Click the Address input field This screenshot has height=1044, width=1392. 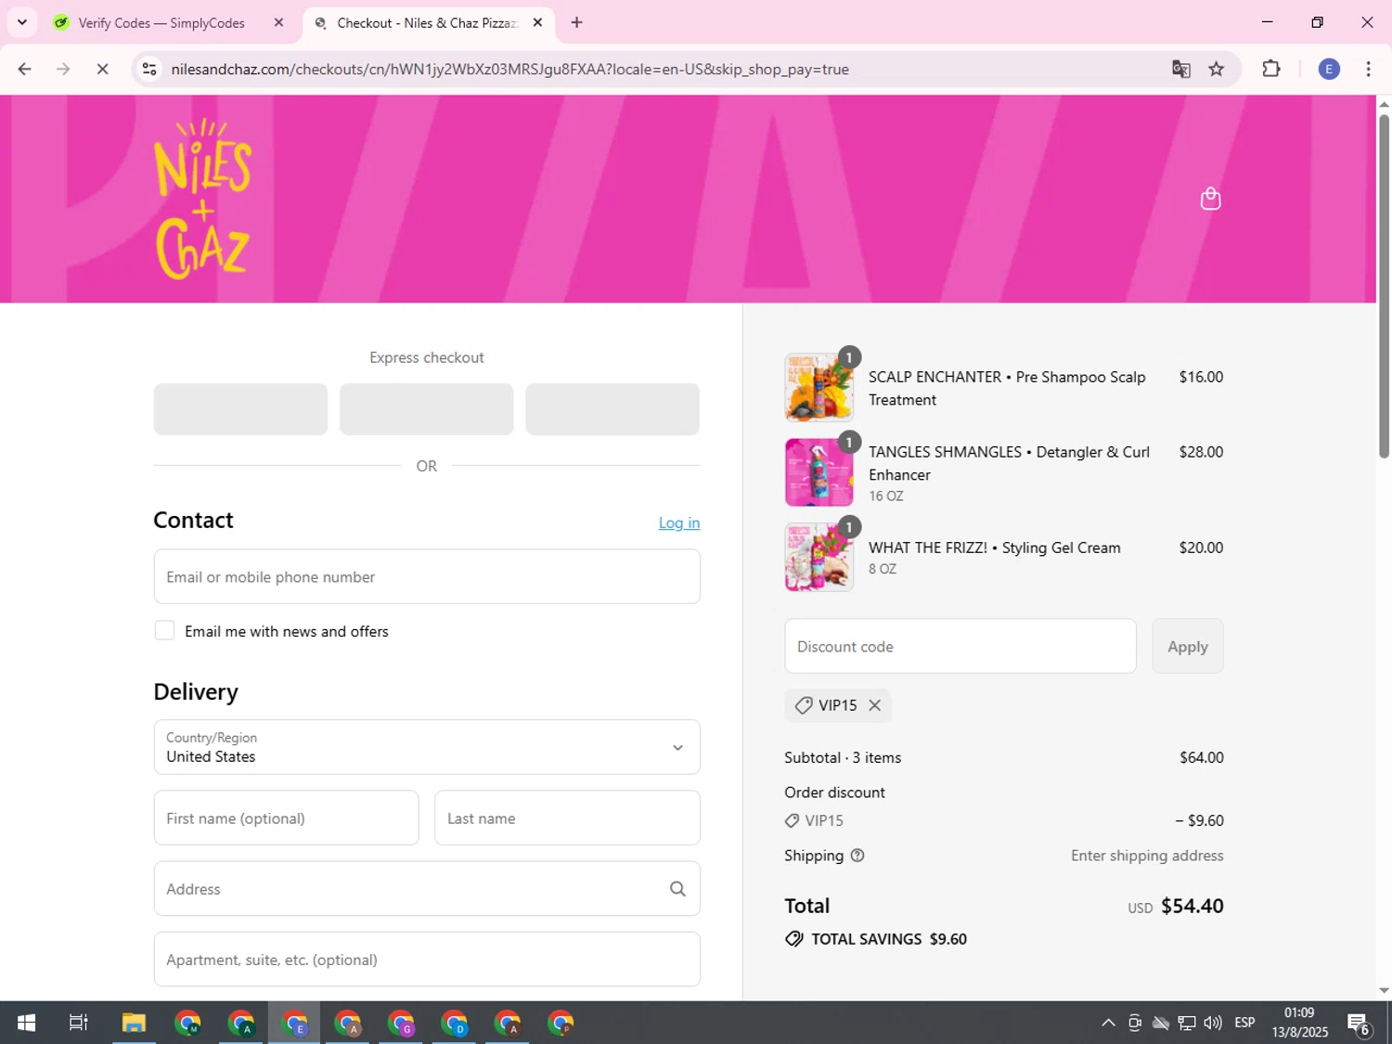[427, 888]
